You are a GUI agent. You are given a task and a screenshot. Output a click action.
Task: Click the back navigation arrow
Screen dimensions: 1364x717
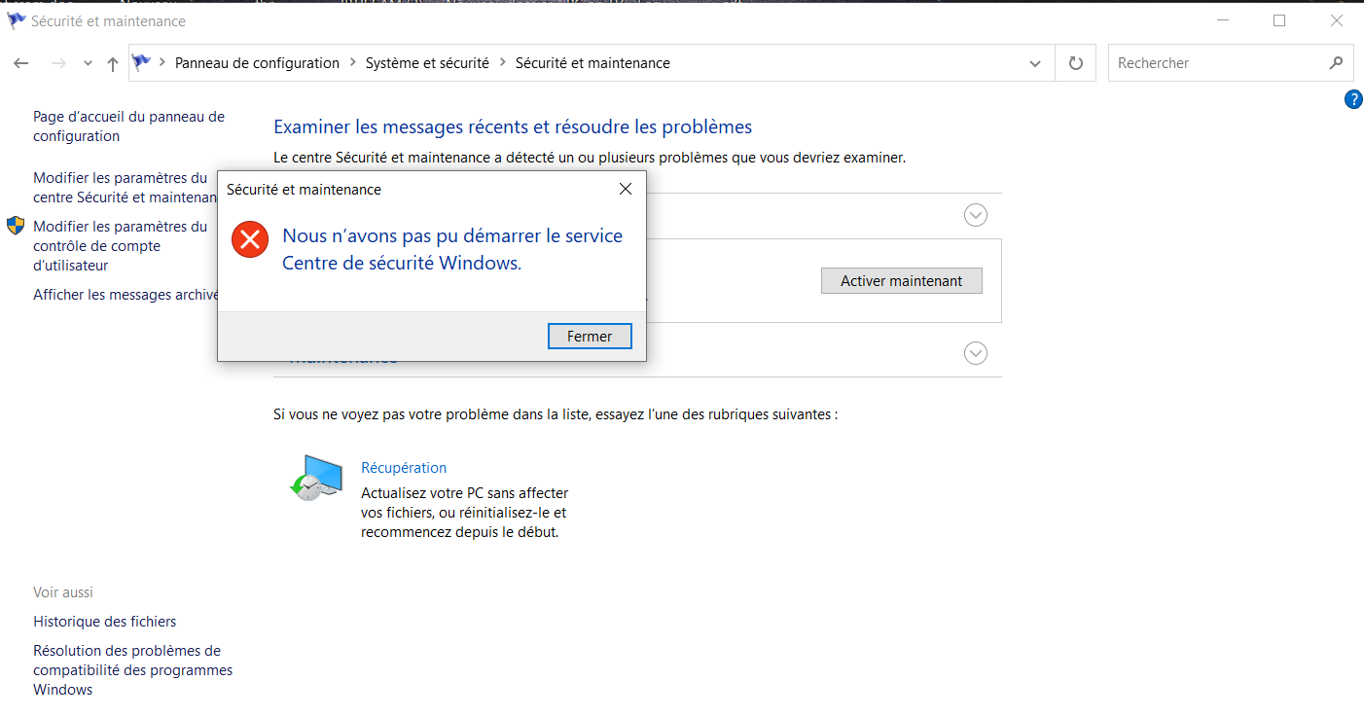click(x=20, y=63)
